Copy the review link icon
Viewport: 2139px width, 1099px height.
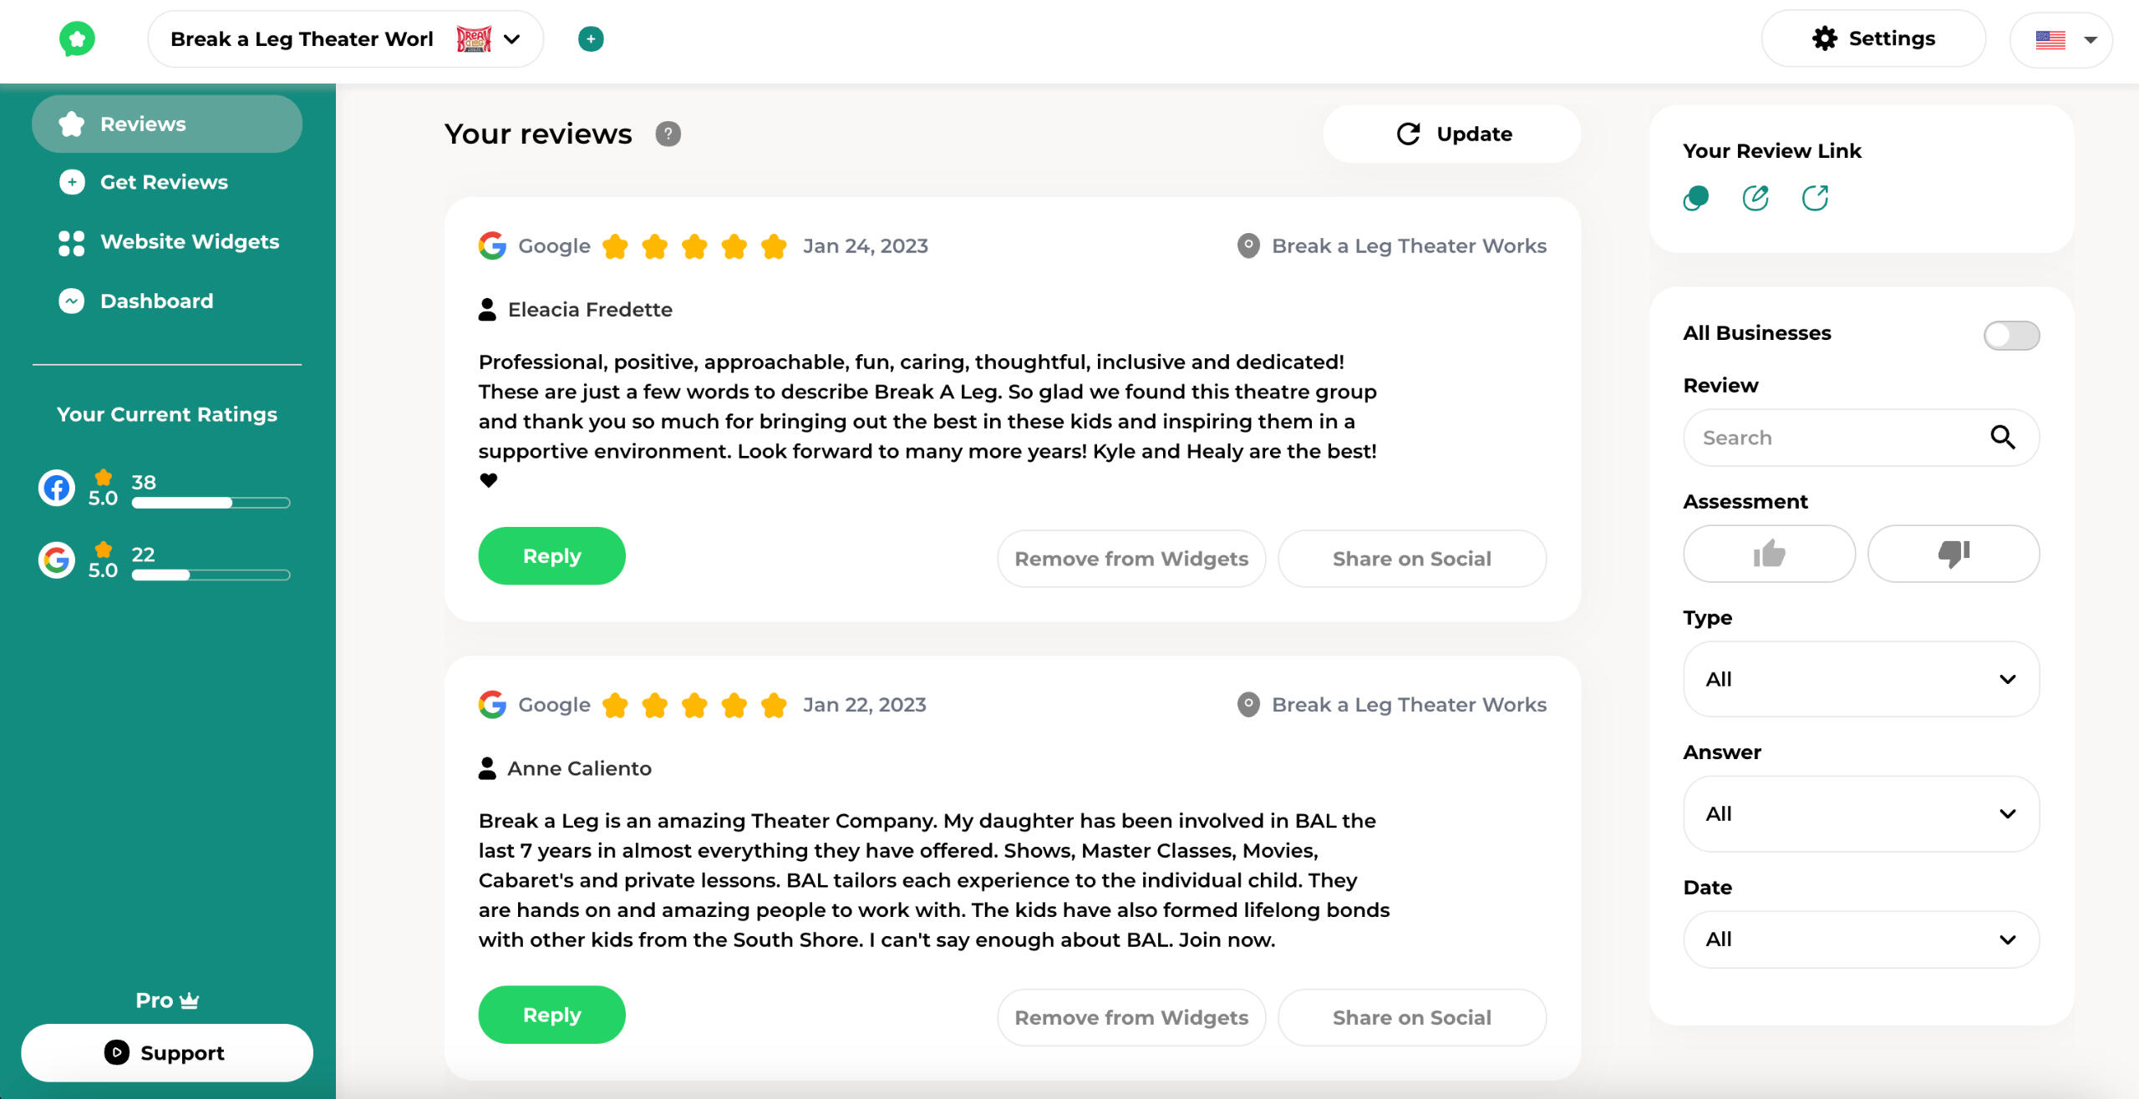pyautogui.click(x=1695, y=199)
